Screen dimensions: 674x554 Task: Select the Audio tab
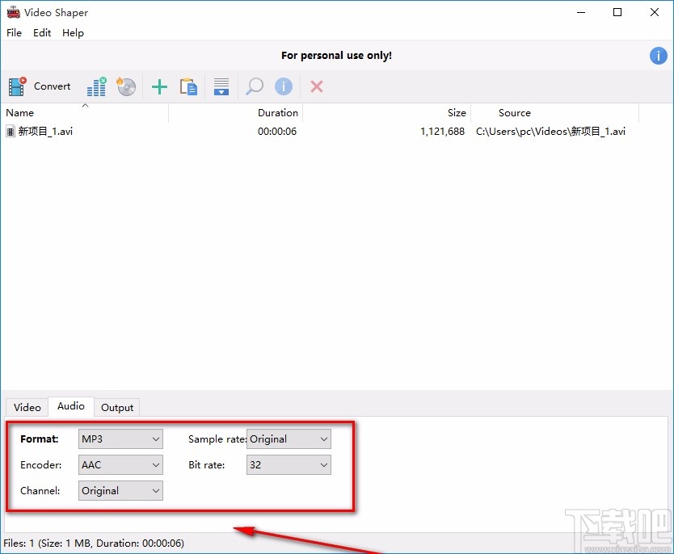click(x=71, y=406)
